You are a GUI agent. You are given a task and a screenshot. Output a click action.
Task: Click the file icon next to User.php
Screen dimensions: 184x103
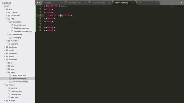(x=9, y=44)
